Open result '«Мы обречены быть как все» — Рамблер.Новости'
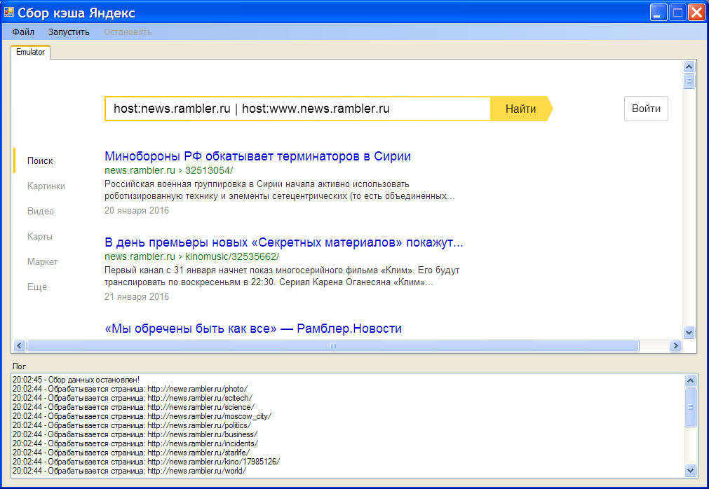 [253, 329]
